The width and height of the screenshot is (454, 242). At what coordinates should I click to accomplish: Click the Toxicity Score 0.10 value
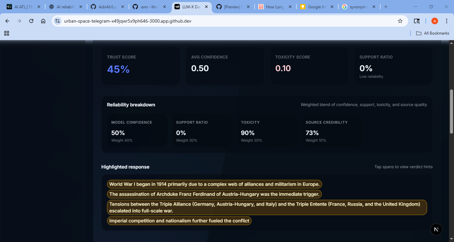coord(283,68)
